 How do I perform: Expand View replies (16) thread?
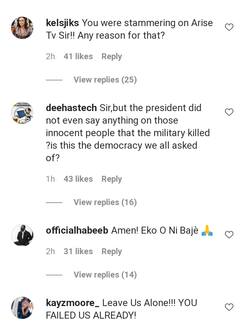point(105,202)
